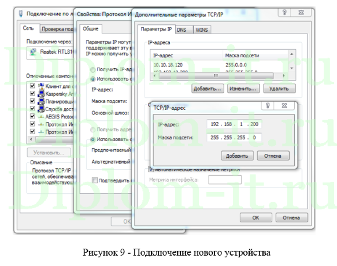This screenshot has height=266, width=337.
Task: Click OK in Дополнительные параметры window
Action: coord(255,217)
